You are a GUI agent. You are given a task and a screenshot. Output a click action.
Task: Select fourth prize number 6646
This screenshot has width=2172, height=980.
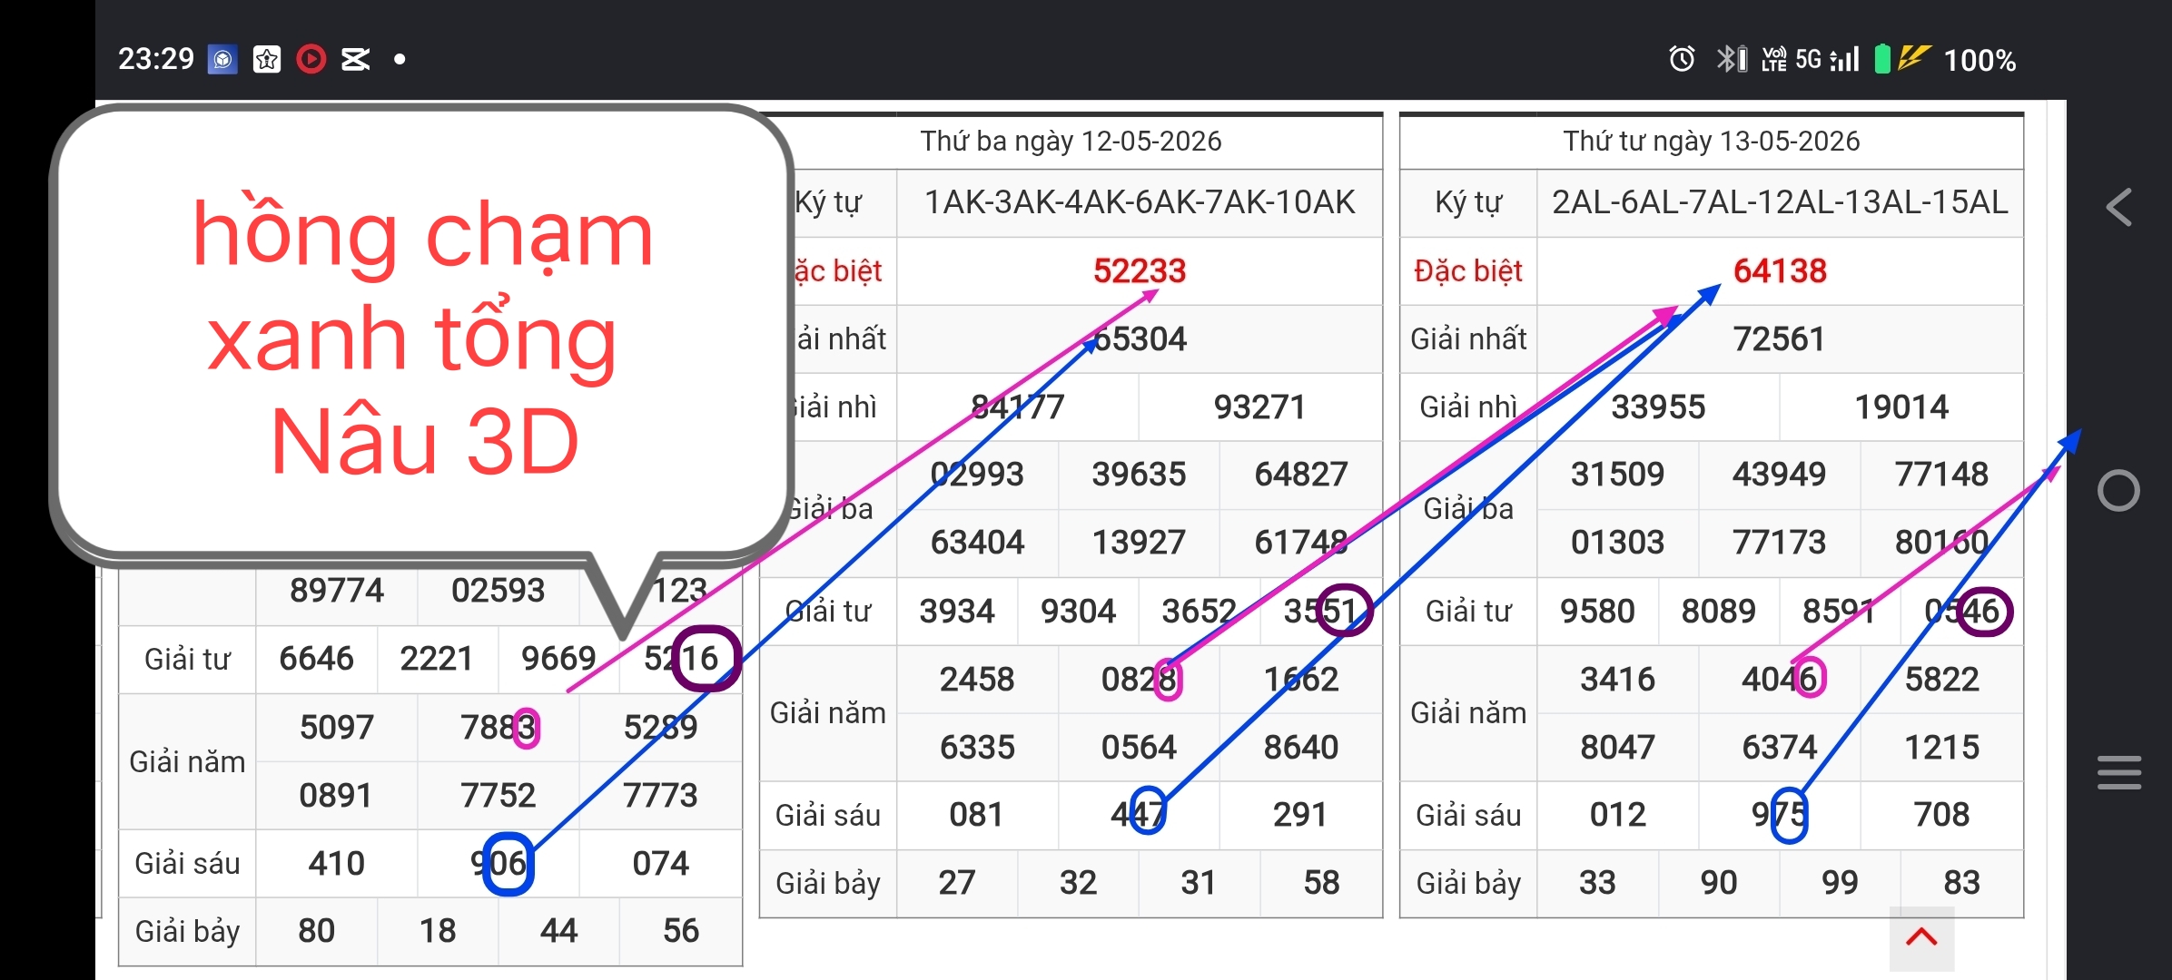click(x=316, y=658)
